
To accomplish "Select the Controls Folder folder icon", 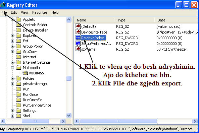I will (x=19, y=25).
